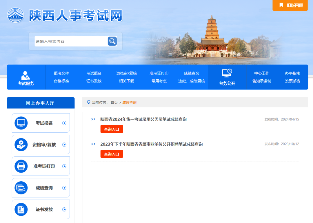Go to 首页 in the breadcrumb
The height and width of the screenshot is (223, 313).
click(x=114, y=103)
